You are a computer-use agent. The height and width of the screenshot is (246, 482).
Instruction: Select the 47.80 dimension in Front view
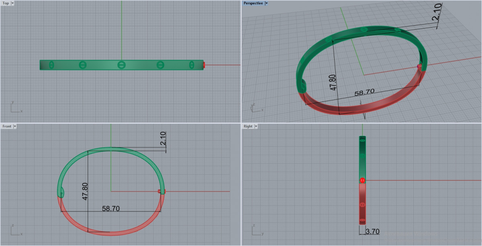point(85,191)
